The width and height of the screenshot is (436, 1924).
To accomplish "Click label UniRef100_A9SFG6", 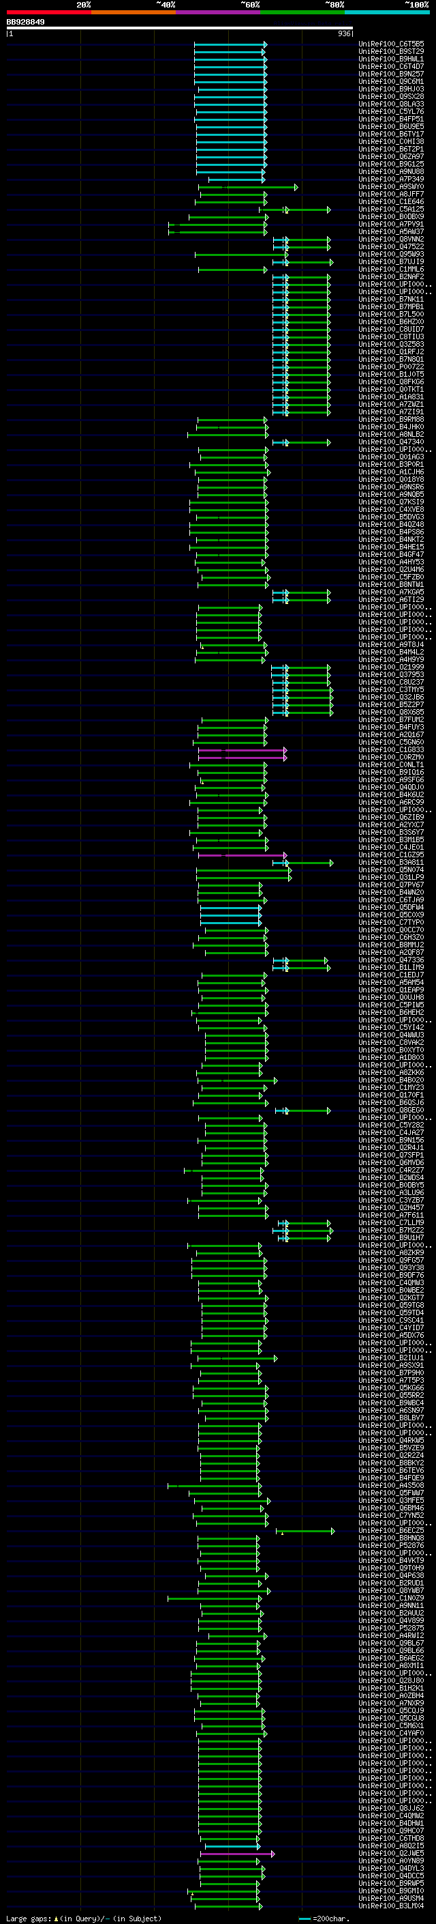I will [391, 779].
